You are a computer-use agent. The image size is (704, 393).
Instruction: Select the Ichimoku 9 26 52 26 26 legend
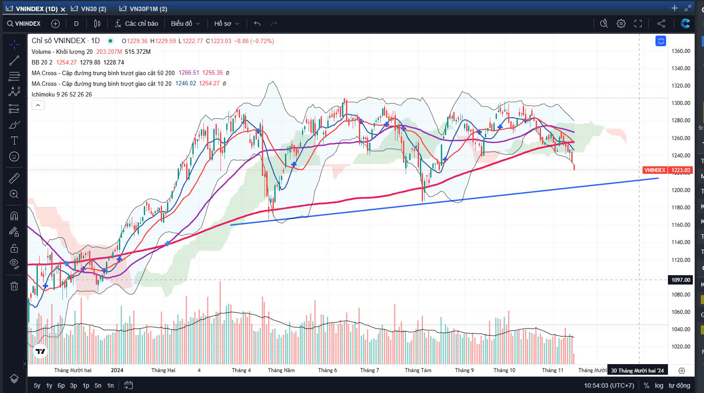pyautogui.click(x=62, y=94)
